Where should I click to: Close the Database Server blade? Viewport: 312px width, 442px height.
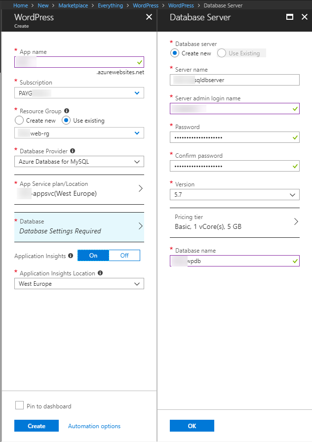[x=305, y=17]
